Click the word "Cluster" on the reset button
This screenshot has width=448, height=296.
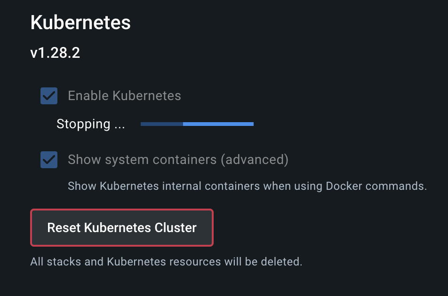point(176,228)
